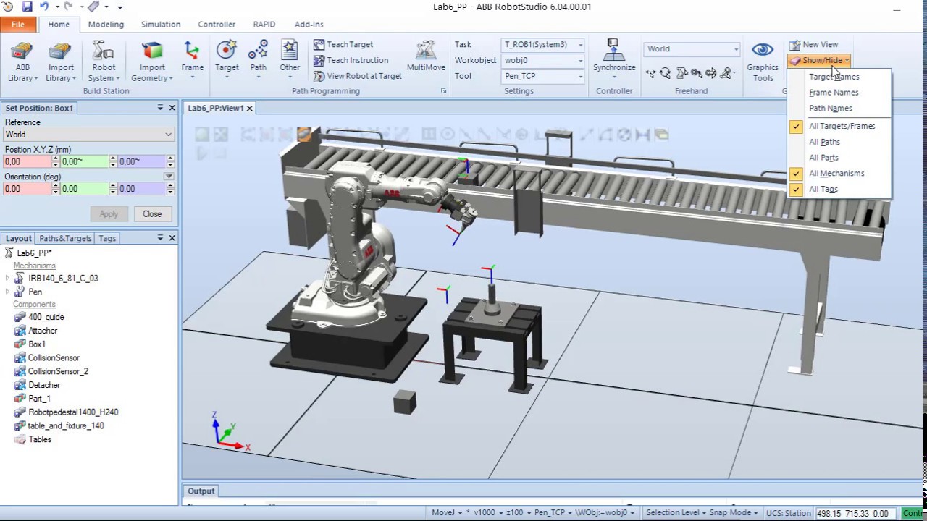This screenshot has width=927, height=521.
Task: Click the MultiMove icon
Action: coord(426,56)
